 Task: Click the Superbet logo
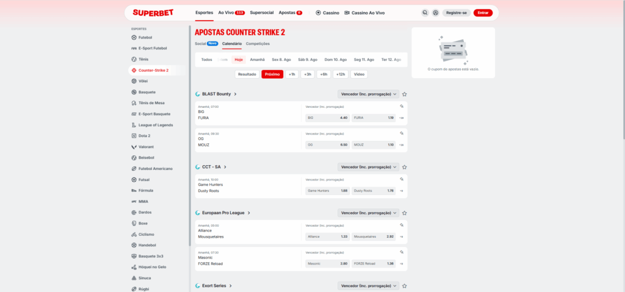click(153, 13)
